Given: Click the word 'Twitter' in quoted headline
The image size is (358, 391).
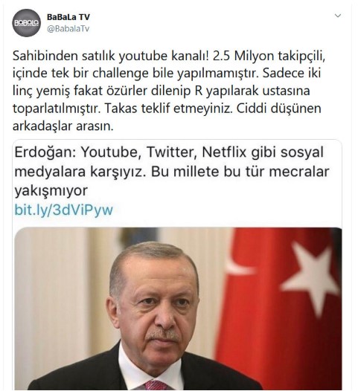Looking at the screenshot, I should [x=171, y=152].
